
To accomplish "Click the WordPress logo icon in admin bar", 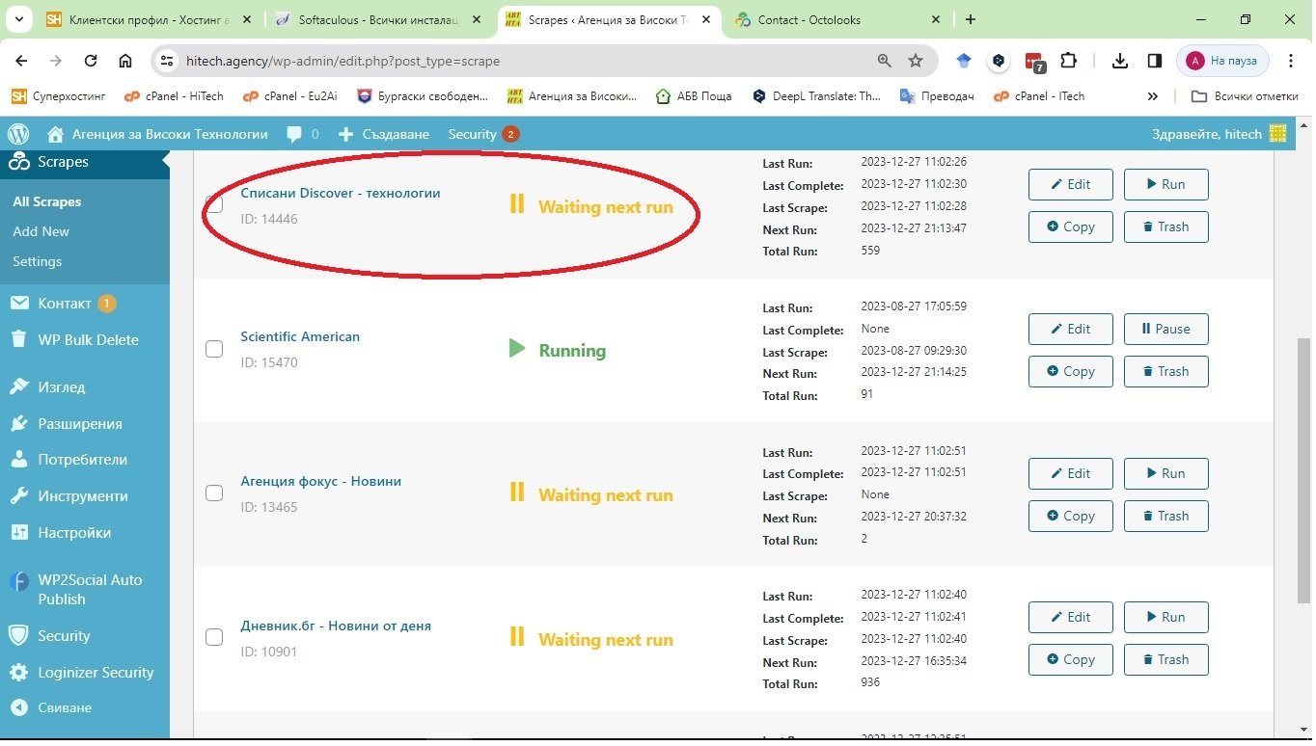I will (x=18, y=134).
